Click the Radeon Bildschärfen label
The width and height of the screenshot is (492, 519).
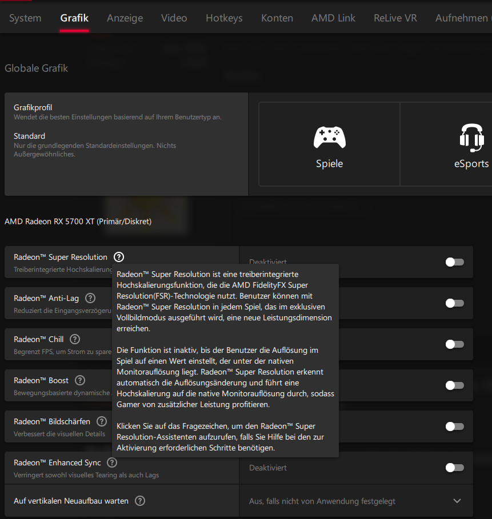[x=51, y=421]
